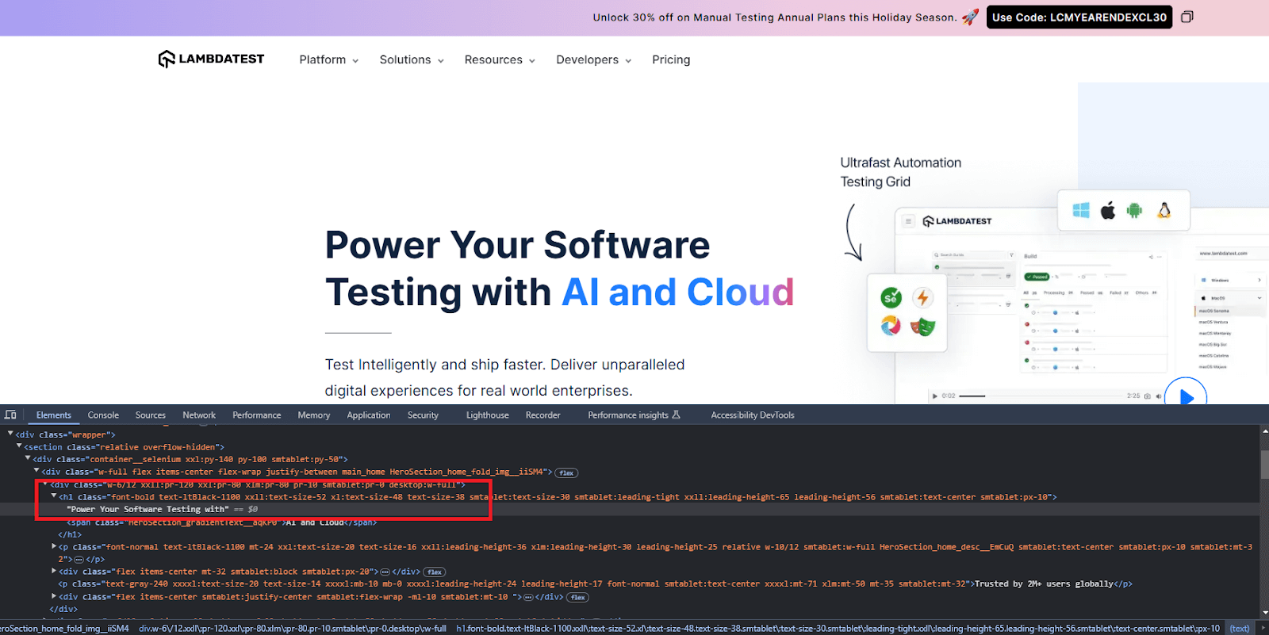Click the small play icon beside 0:02

pos(935,396)
